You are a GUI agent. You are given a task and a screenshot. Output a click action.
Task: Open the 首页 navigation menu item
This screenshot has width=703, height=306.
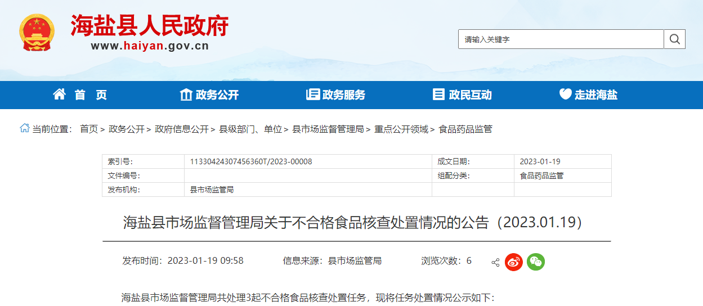click(91, 95)
